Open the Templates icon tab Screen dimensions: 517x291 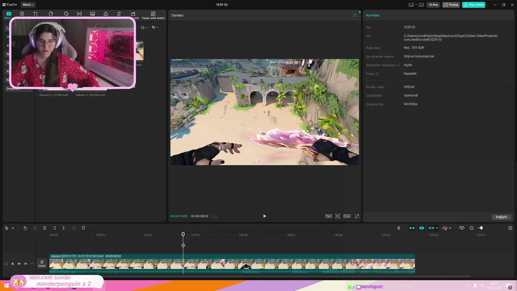point(133,14)
